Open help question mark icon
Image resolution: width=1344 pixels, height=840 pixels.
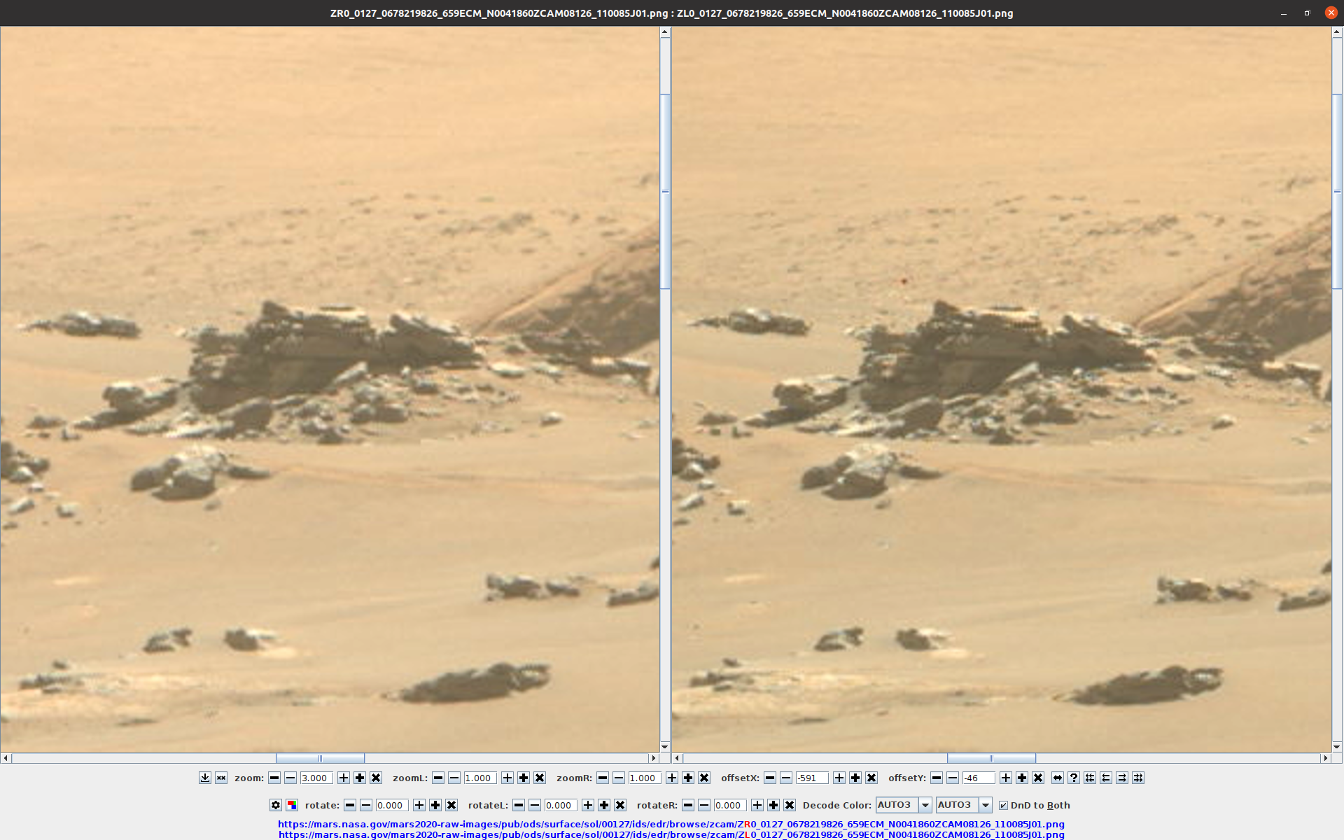[x=1074, y=778]
